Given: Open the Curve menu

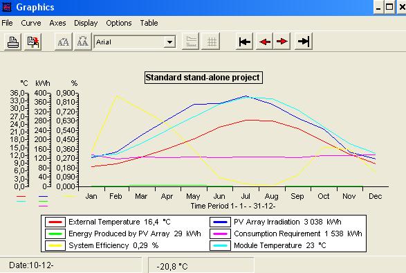Looking at the screenshot, I should coord(31,23).
